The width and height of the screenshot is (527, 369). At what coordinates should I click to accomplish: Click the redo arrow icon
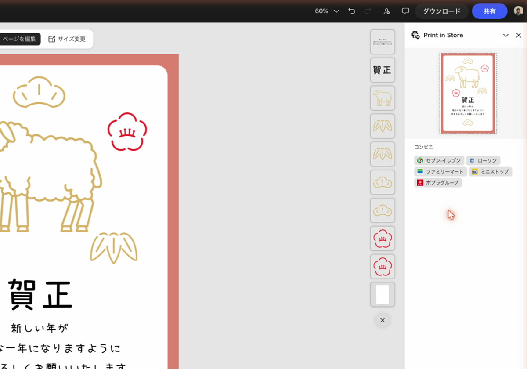(x=368, y=11)
